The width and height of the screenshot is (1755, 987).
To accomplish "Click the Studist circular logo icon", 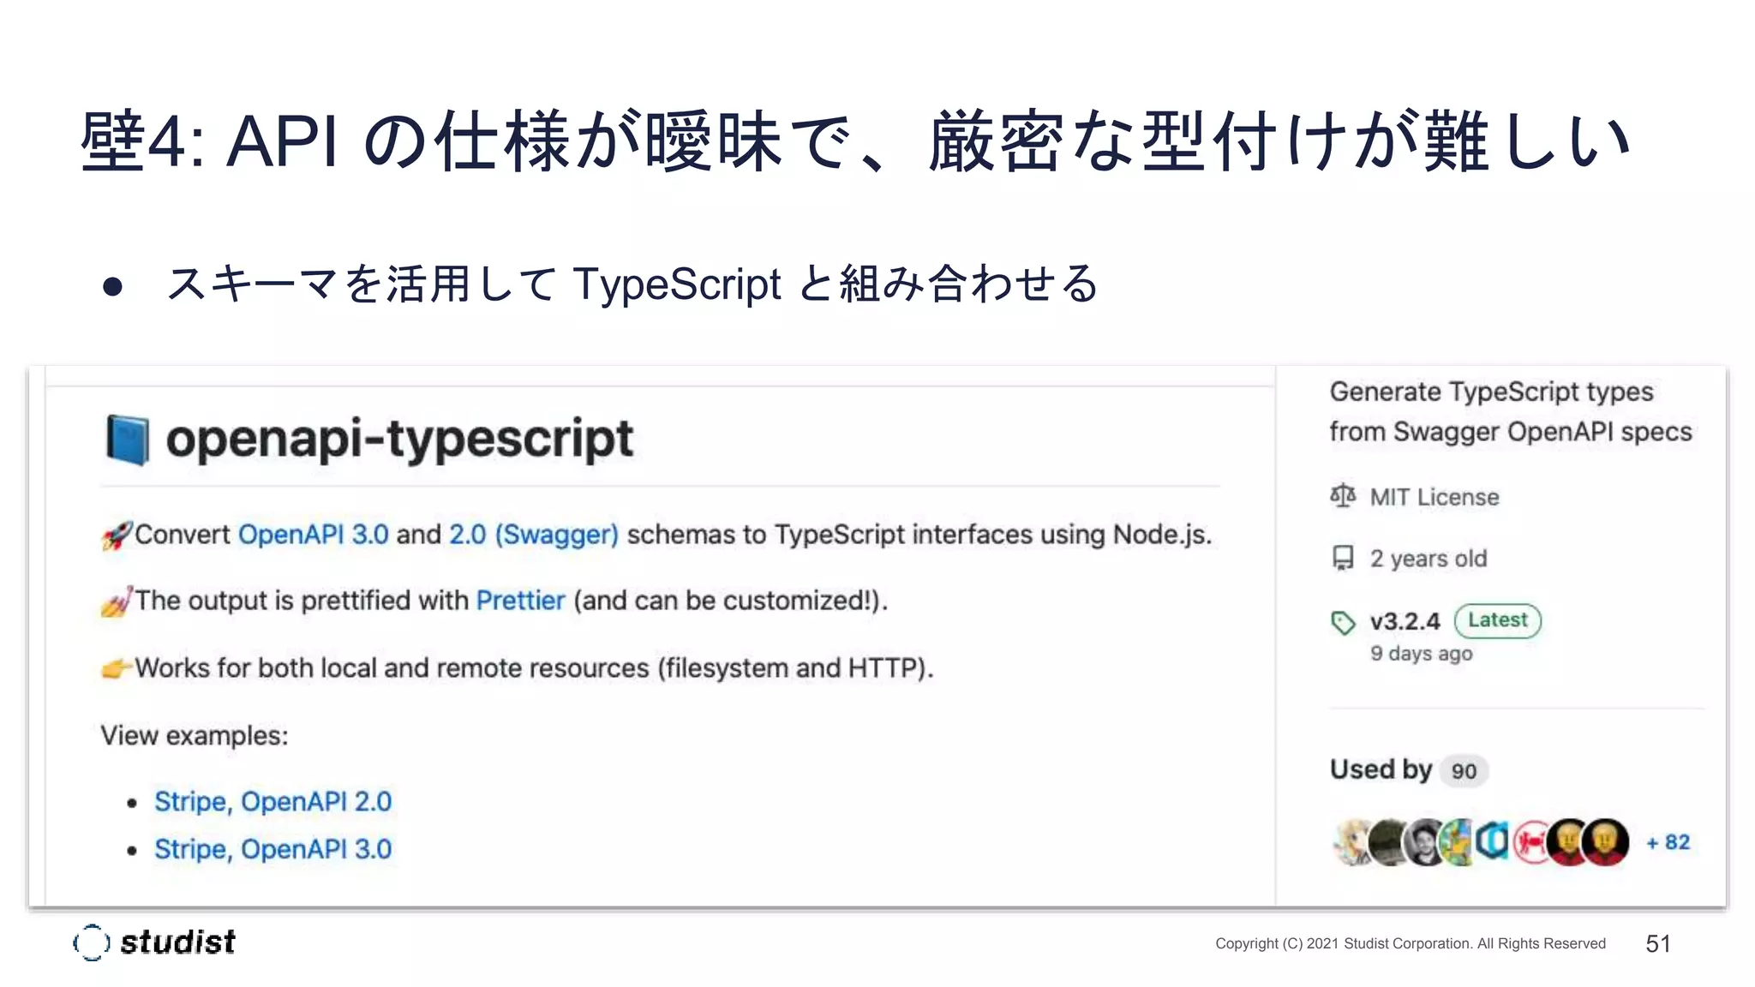I will (92, 942).
